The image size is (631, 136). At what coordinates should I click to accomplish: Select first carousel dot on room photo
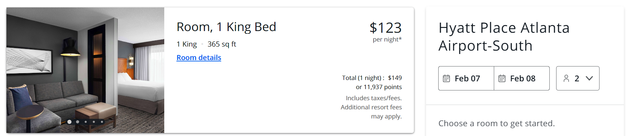(69, 122)
